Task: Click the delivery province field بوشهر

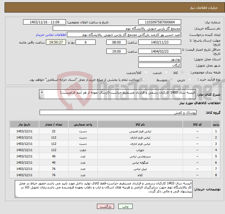Action: point(160,59)
